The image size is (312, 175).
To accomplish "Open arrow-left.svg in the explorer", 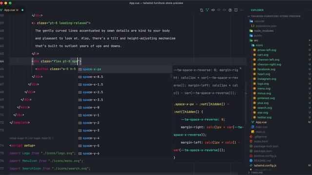I will coord(267,50).
